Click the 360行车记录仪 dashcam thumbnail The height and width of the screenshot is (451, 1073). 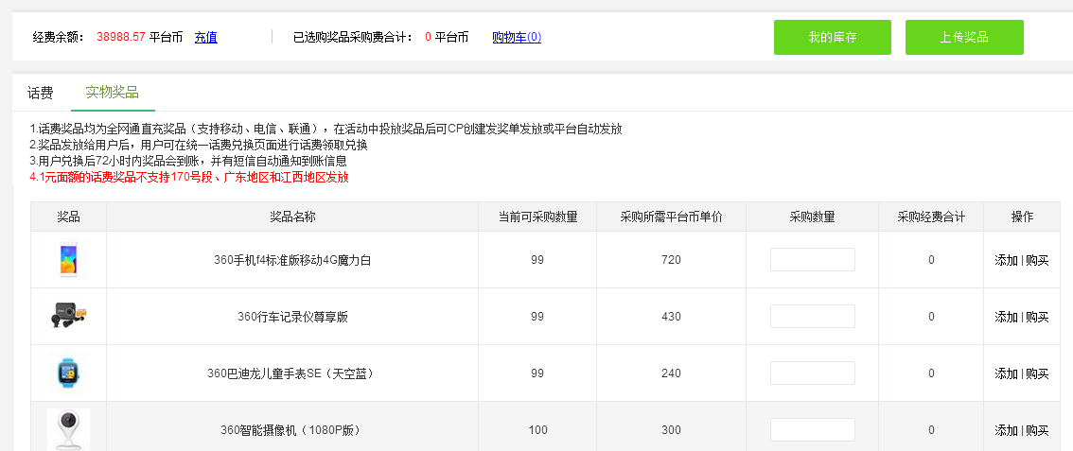(68, 316)
